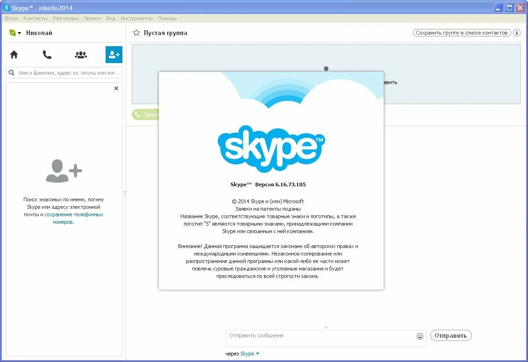Click the sidebar splitter handle
Viewport: 528px width, 362px height.
coord(125,193)
